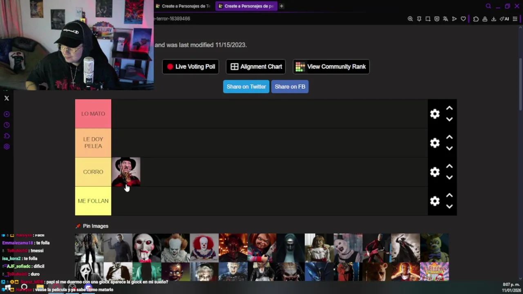Screen dimensions: 523x294
Task: Click the red pushpin Pin Images icon
Action: (x=78, y=226)
